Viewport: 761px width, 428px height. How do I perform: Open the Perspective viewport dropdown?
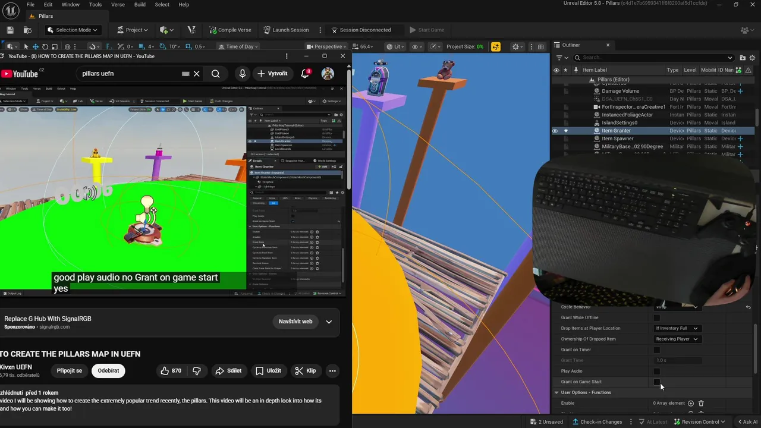click(x=328, y=46)
